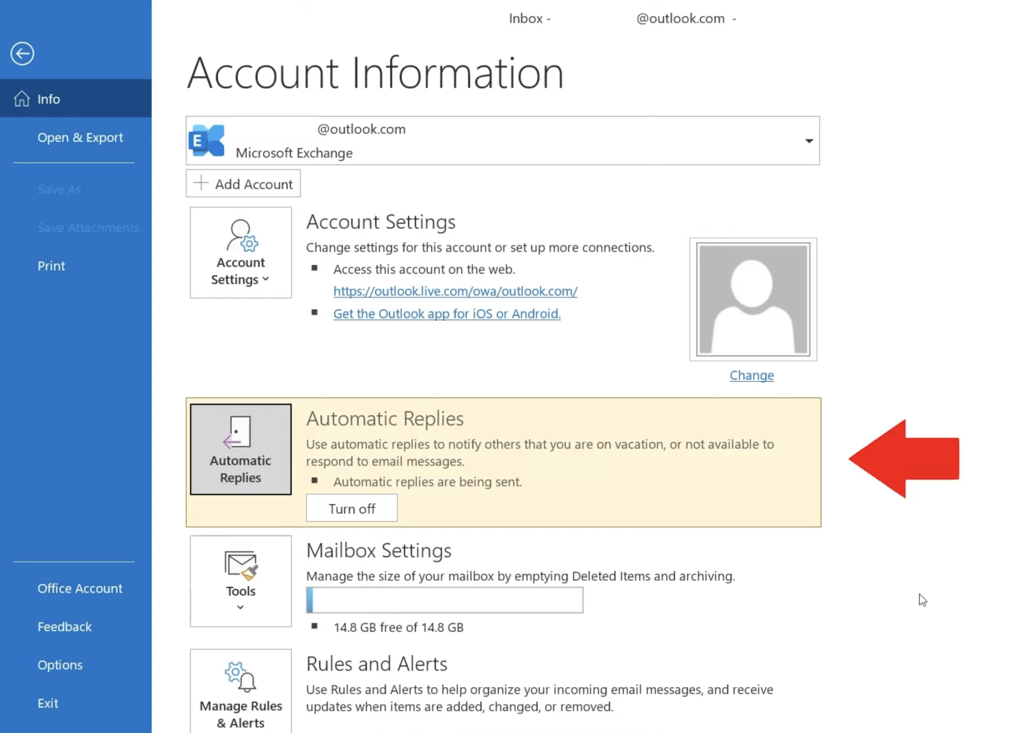Click the mailbox storage progress bar
The width and height of the screenshot is (1025, 733).
coord(444,600)
